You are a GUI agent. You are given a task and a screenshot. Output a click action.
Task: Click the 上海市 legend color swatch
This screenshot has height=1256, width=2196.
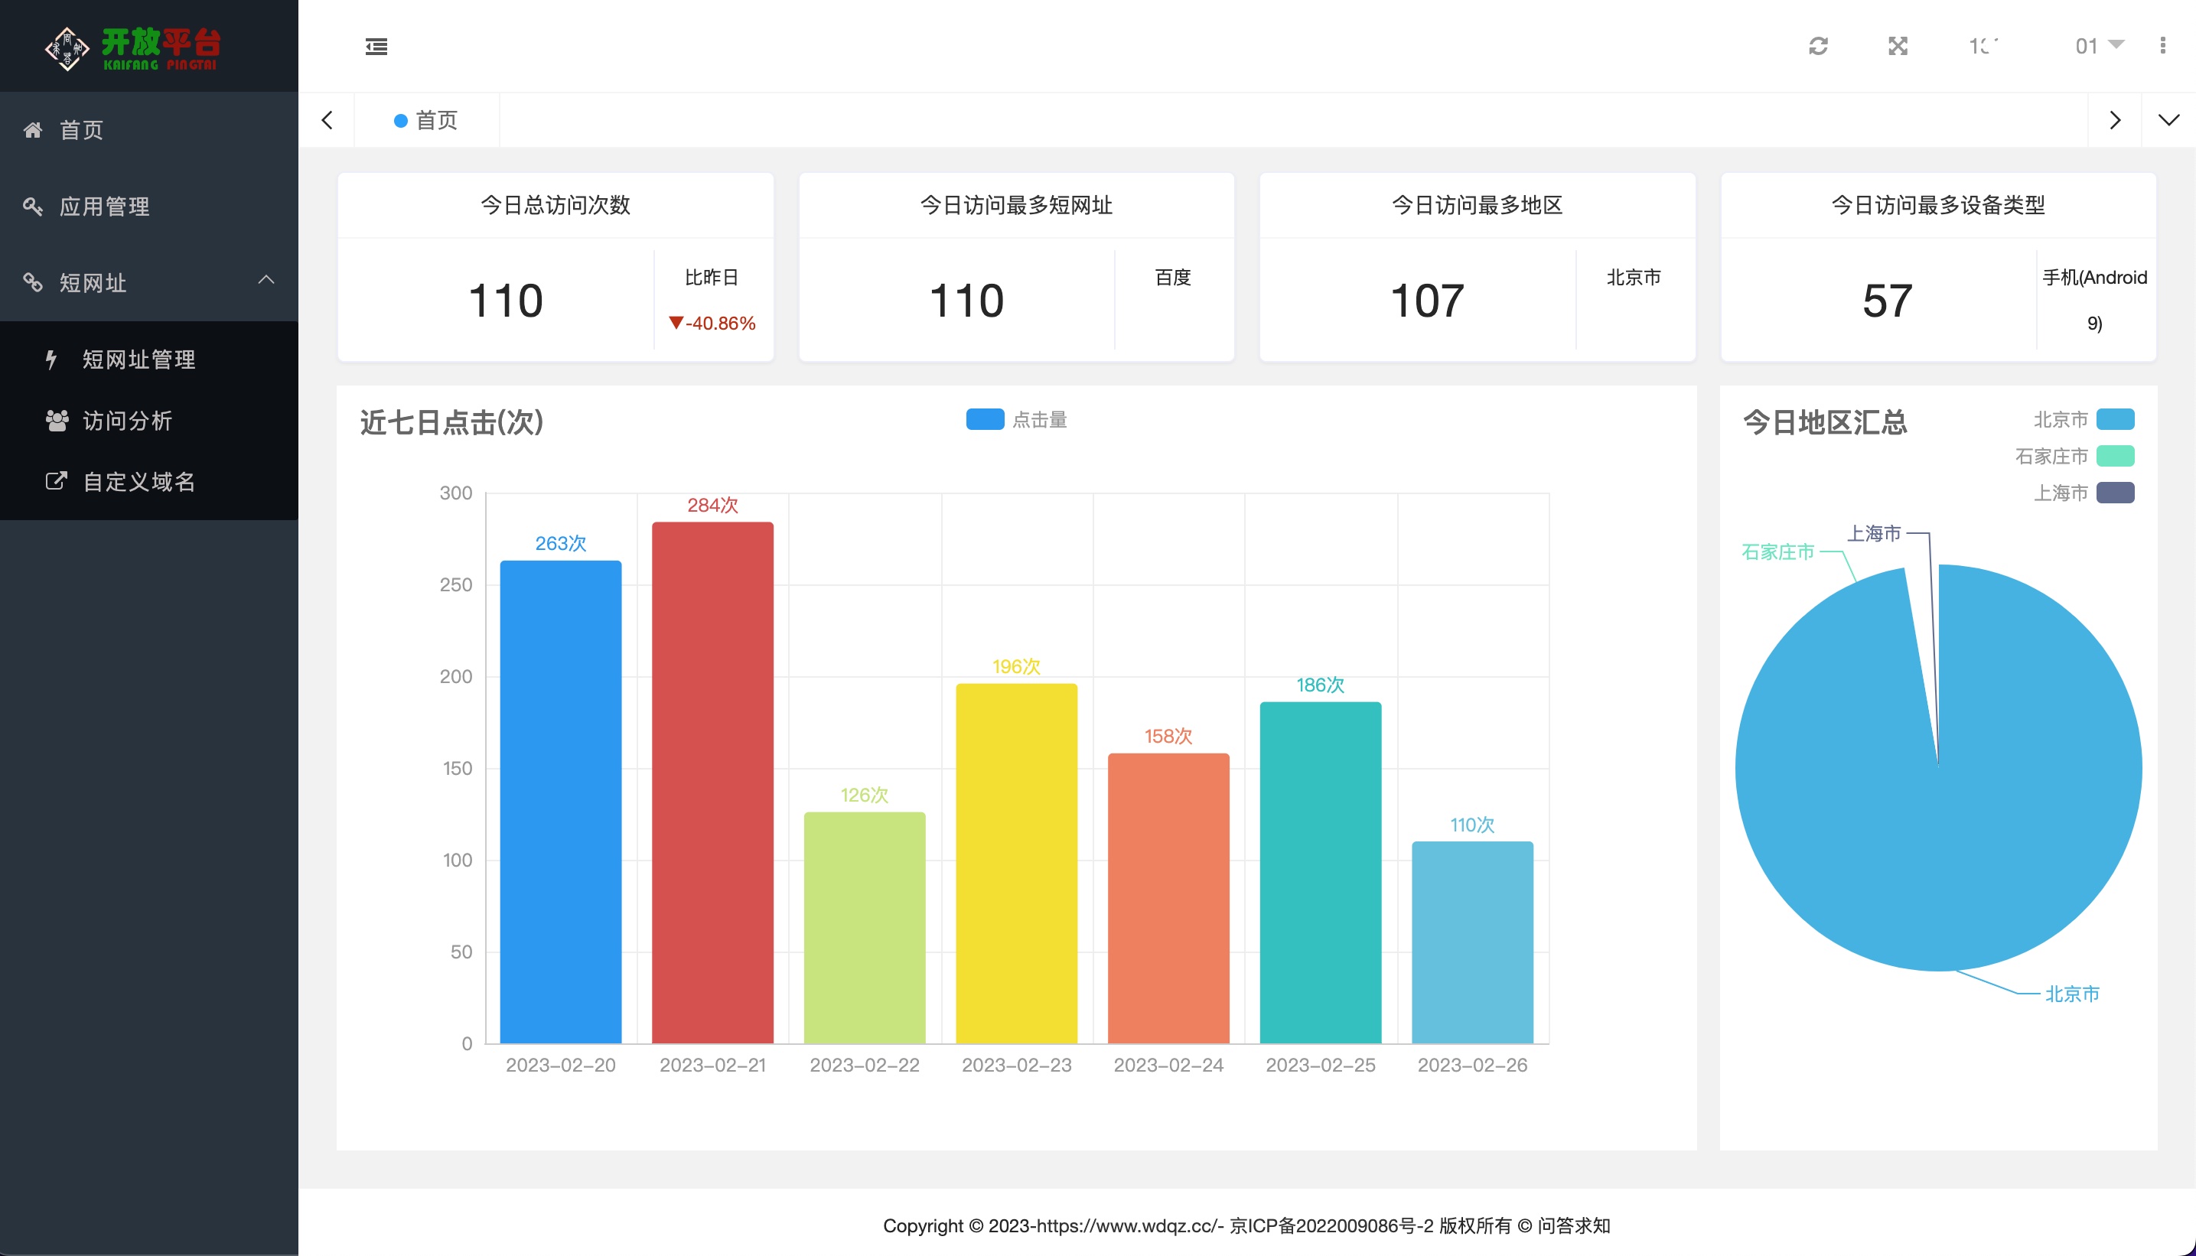pos(2115,493)
